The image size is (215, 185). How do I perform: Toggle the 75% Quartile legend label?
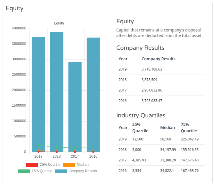[42, 171]
